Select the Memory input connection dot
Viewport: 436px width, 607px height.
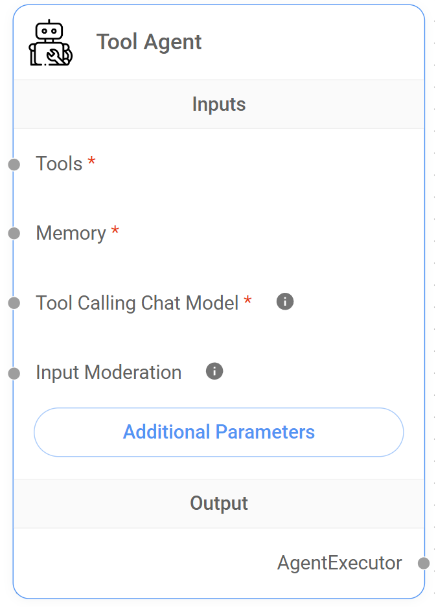point(14,233)
